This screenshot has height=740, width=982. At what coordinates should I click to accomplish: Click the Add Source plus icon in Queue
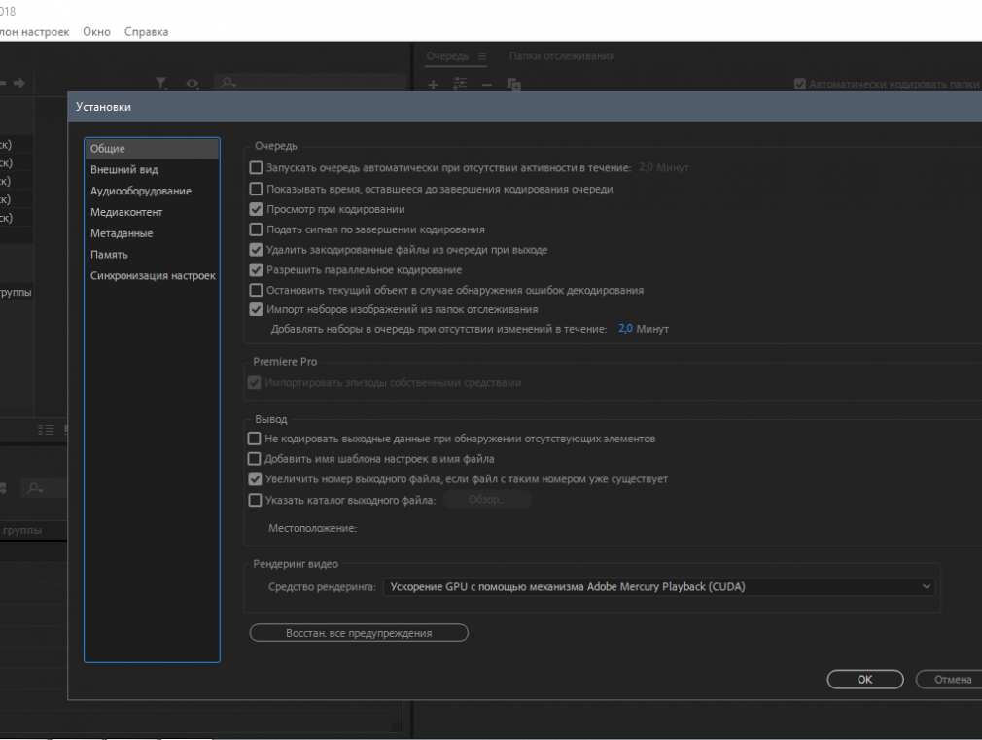pos(433,84)
